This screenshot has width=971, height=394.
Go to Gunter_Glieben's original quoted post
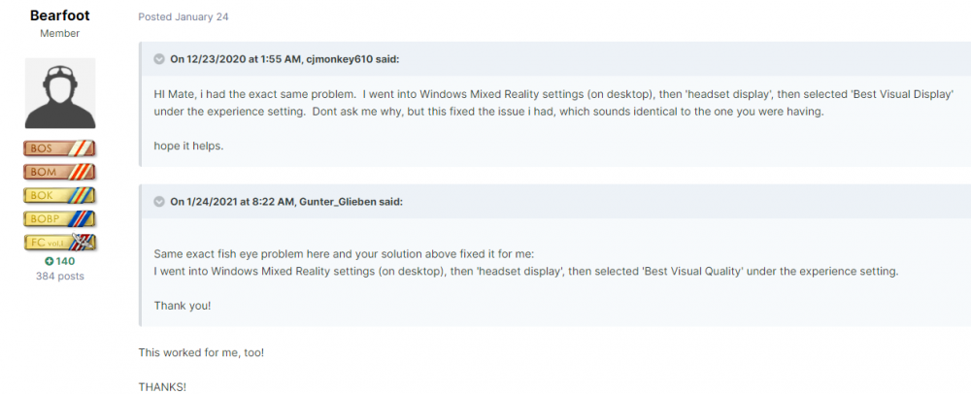tap(285, 202)
